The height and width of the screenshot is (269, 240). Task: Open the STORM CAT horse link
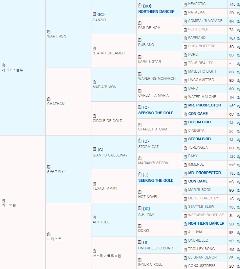[x=148, y=147]
